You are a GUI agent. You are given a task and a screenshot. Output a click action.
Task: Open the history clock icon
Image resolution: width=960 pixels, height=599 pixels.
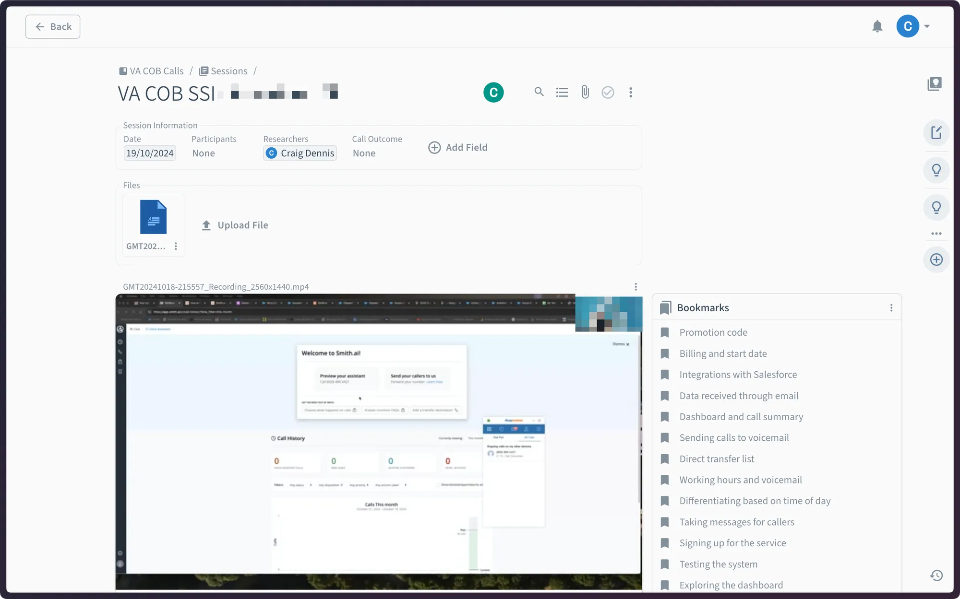[x=936, y=575]
